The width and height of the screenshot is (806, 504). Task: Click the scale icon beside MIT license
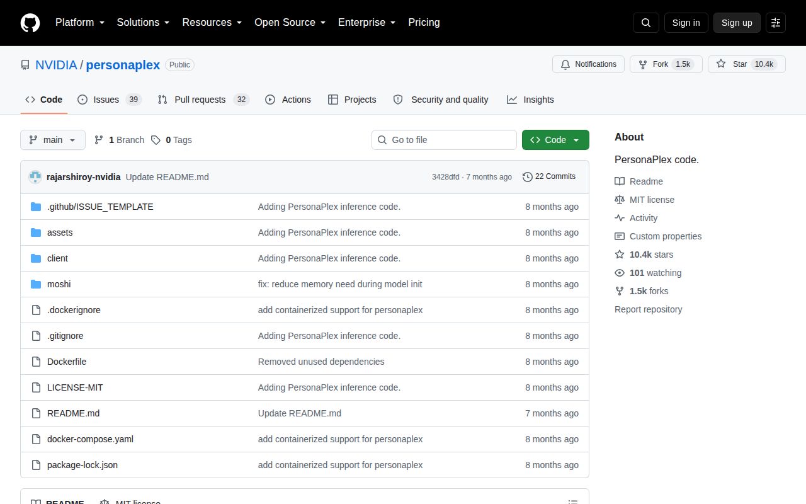click(620, 200)
